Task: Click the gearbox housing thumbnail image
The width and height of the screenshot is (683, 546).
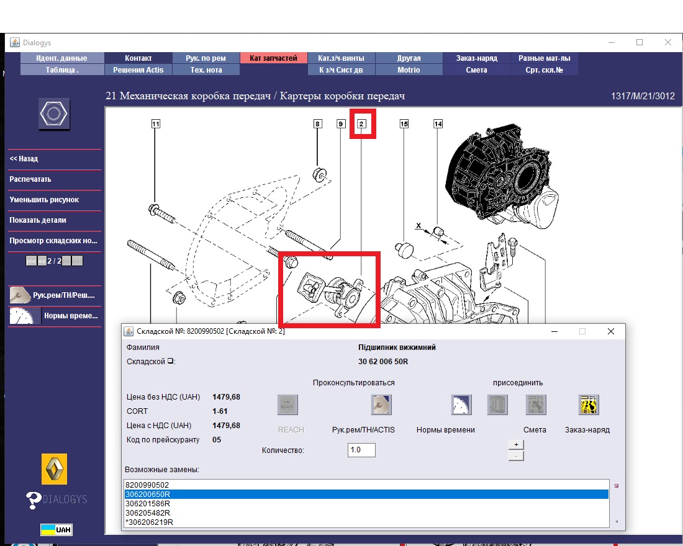Action: coord(501,175)
